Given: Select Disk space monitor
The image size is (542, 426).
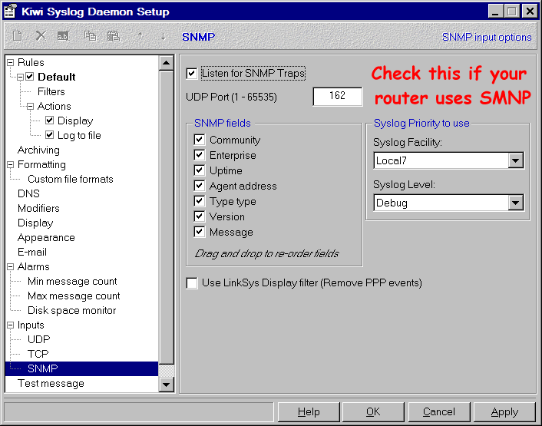Looking at the screenshot, I should tap(71, 310).
